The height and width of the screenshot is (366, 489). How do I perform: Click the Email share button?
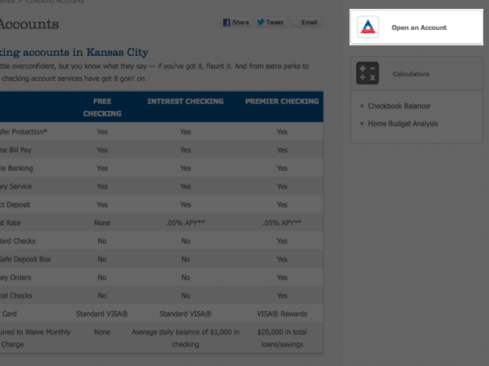tap(305, 23)
